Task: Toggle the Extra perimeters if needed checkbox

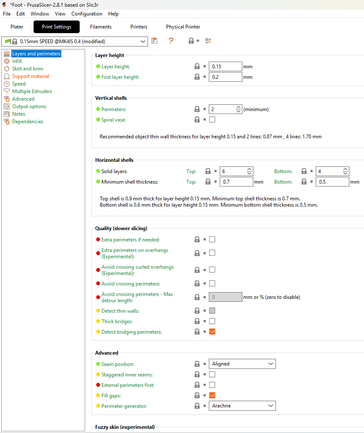Action: pos(212,239)
